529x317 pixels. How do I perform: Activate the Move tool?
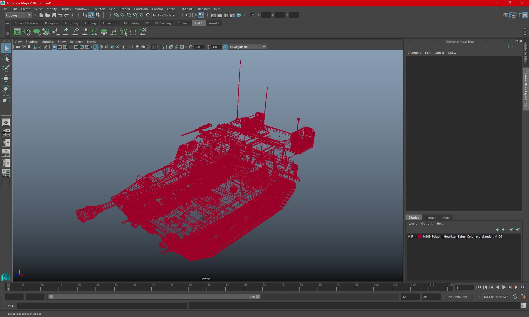click(x=6, y=78)
